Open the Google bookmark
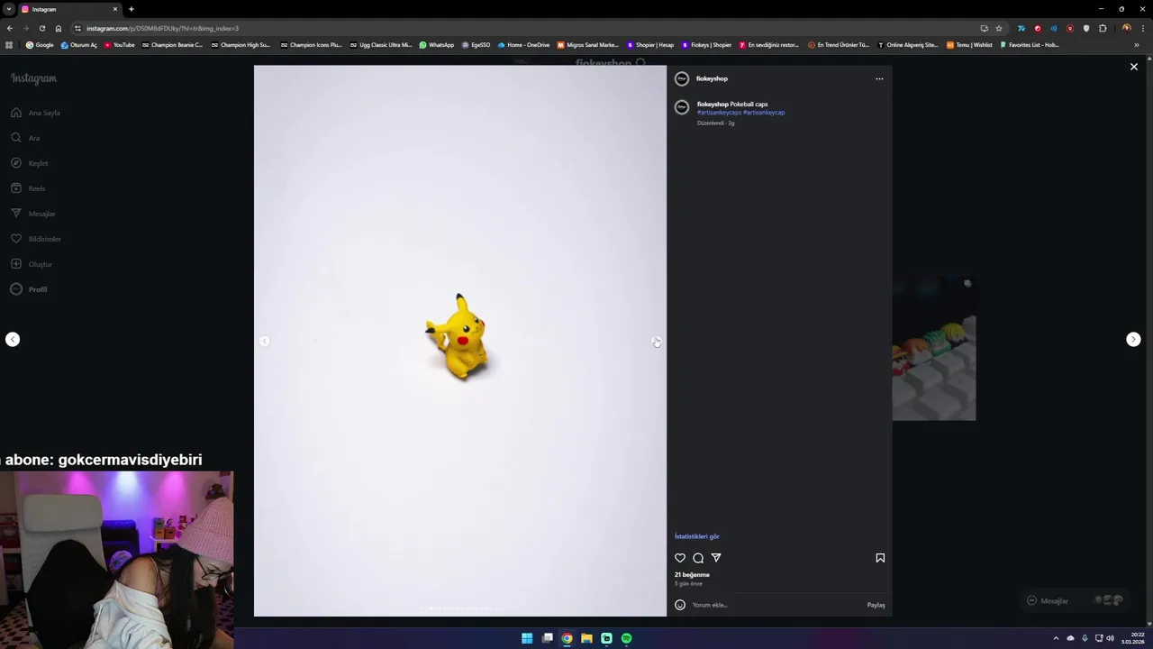Image resolution: width=1153 pixels, height=649 pixels. tap(40, 44)
